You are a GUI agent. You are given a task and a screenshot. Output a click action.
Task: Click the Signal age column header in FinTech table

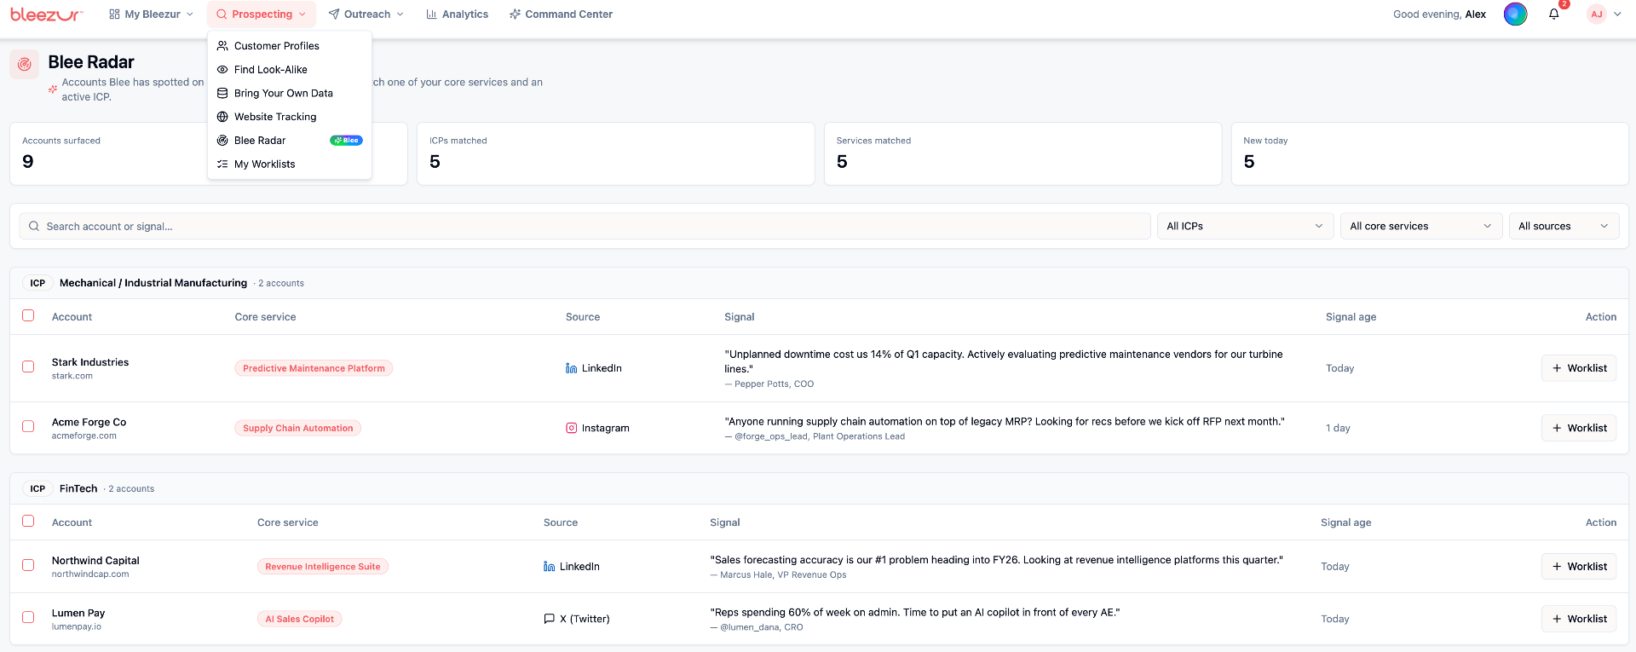1345,522
